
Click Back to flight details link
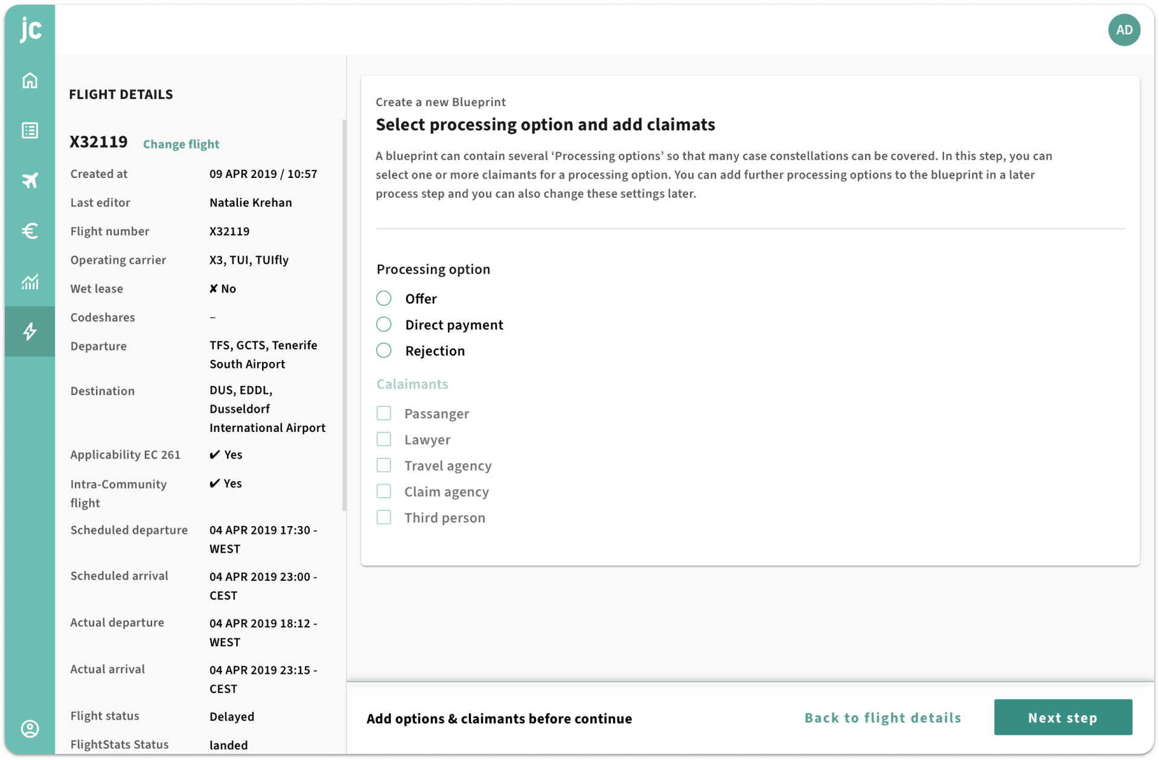[883, 718]
